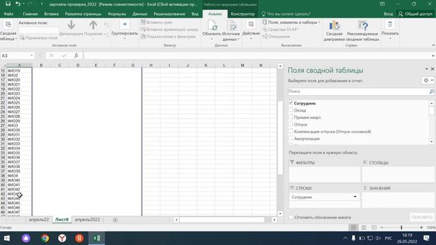Screen dimensions: 436x245
Task: Expand the formula bar
Action: [433, 56]
